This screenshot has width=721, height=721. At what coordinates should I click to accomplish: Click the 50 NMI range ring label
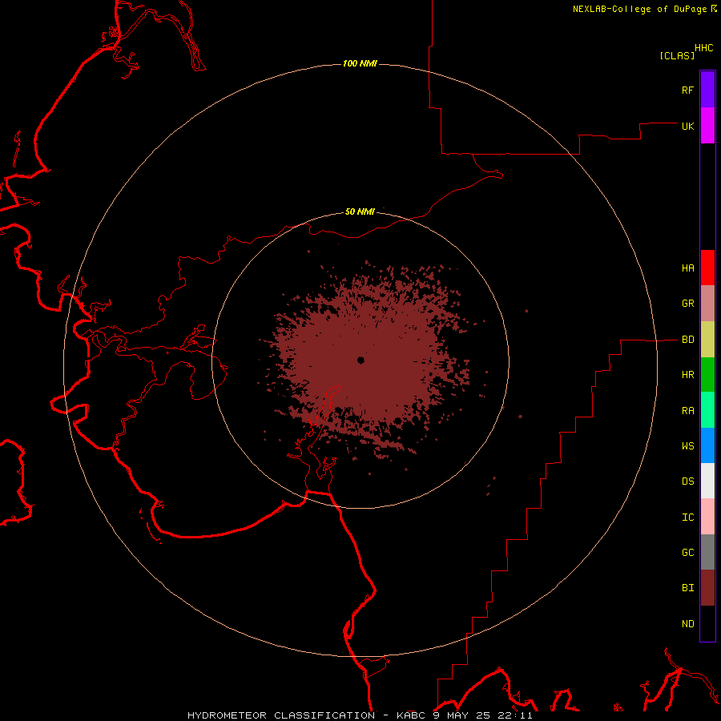tap(360, 211)
